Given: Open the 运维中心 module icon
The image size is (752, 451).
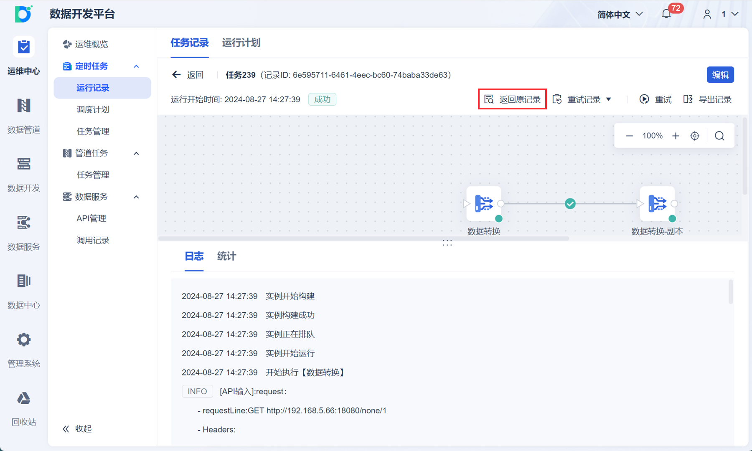Looking at the screenshot, I should [24, 47].
